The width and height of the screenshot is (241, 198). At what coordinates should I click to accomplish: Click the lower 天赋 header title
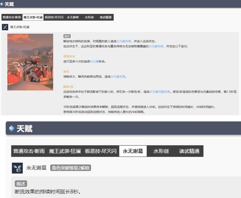[24, 129]
